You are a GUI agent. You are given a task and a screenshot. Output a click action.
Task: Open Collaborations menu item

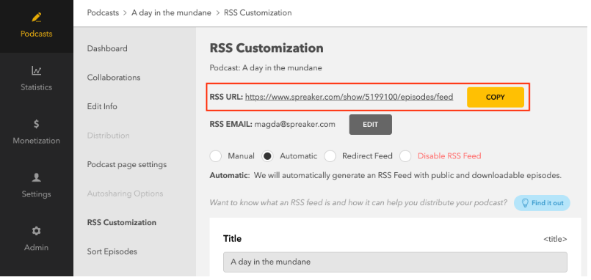tap(114, 78)
